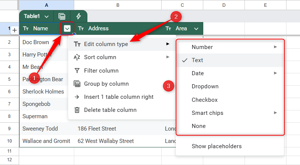The image size is (300, 165).
Task: Click Insert 1 table column right
Action: tap(118, 97)
